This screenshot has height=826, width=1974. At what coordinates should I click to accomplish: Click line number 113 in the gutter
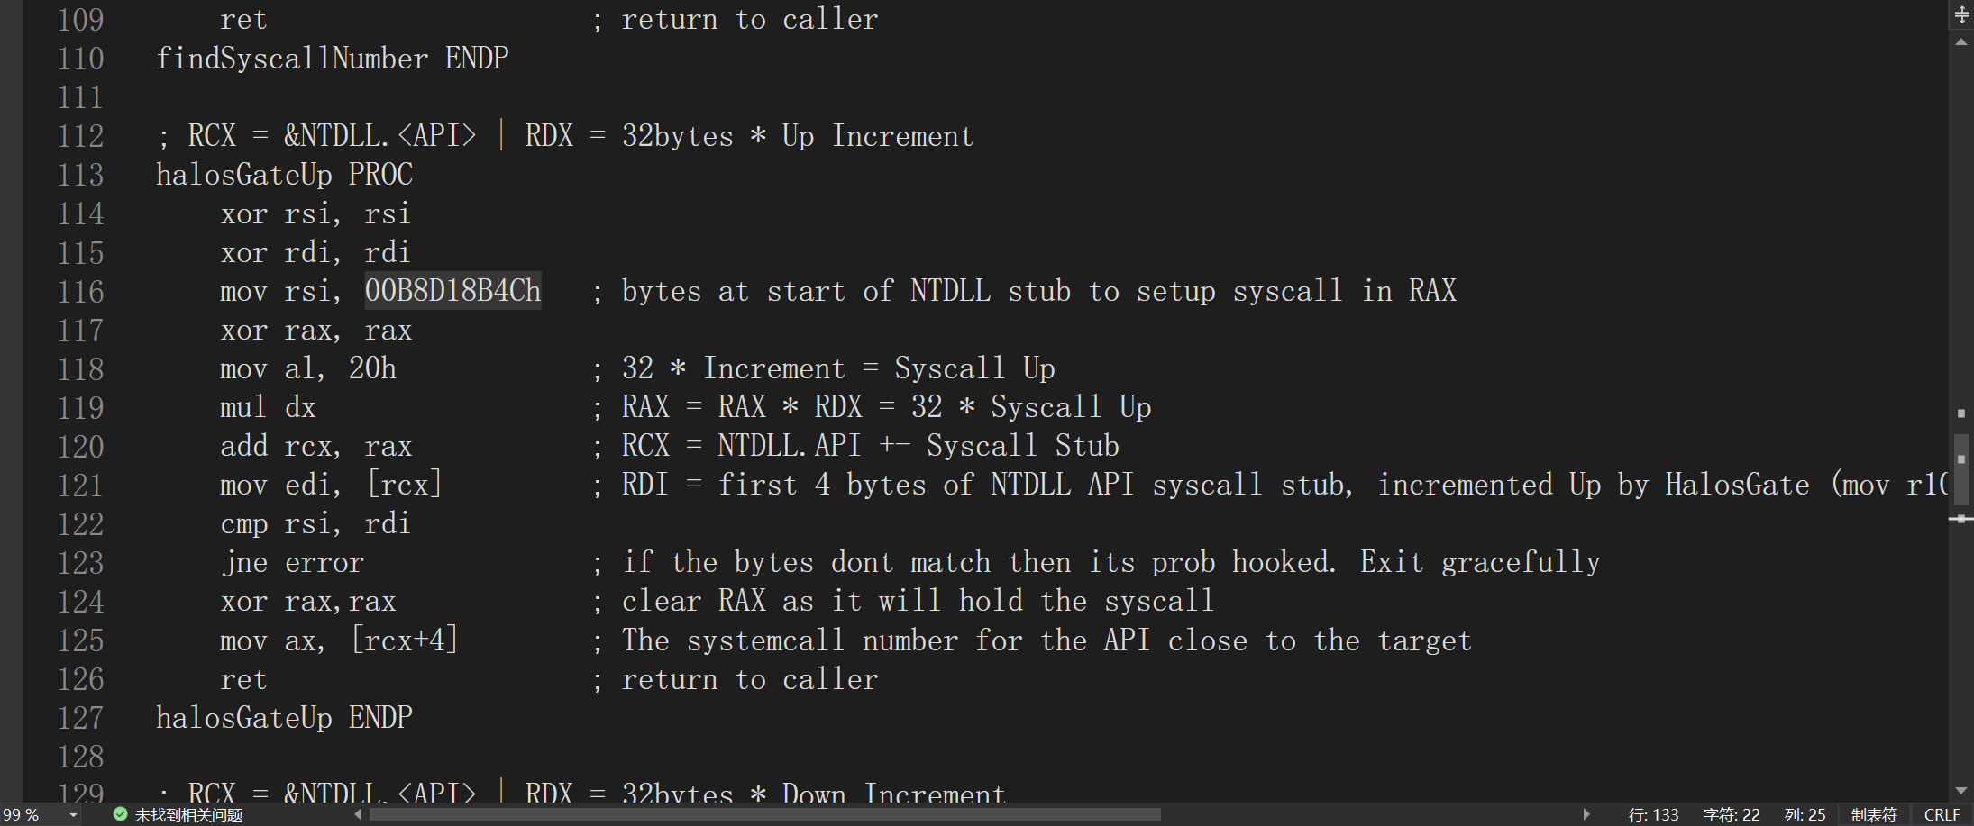pos(81,175)
